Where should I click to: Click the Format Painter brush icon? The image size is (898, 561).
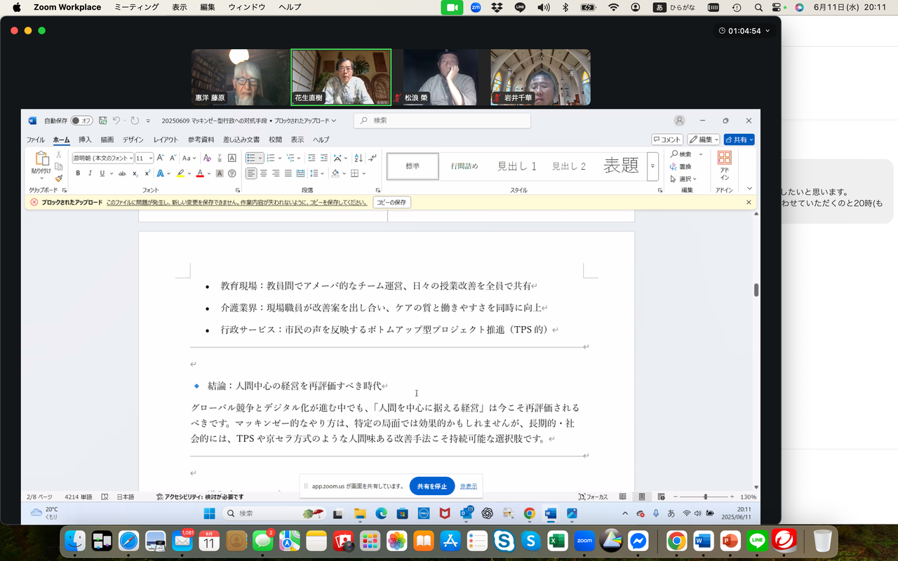[x=59, y=178]
